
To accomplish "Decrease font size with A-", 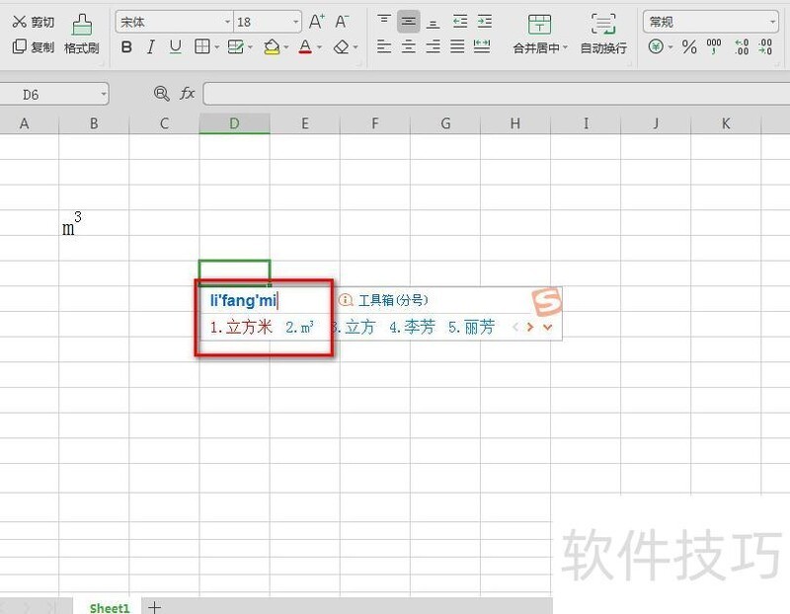I will [342, 22].
